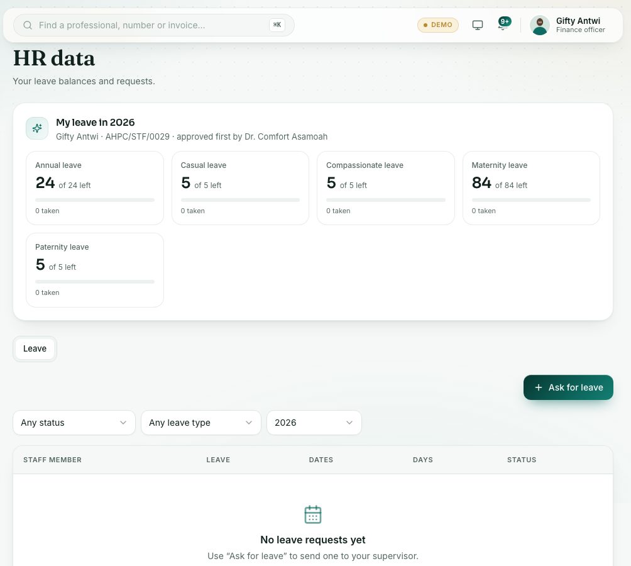
Task: Click the Paternity leave card title
Action: point(62,247)
